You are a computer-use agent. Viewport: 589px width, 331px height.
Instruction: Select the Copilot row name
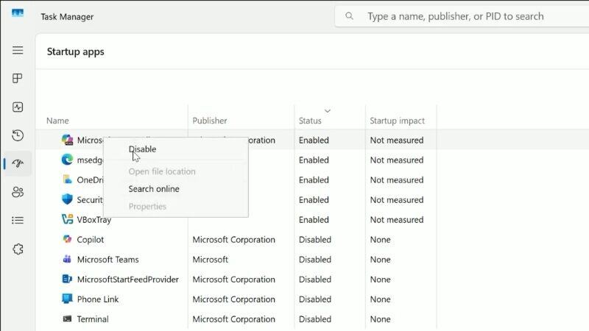pyautogui.click(x=90, y=240)
